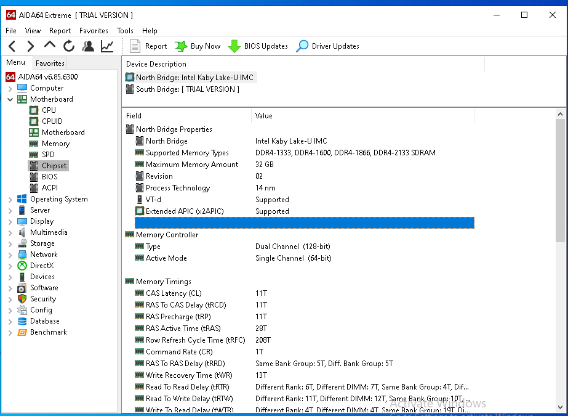The height and width of the screenshot is (416, 568).
Task: Expand the Network tree node
Action: 10,255
